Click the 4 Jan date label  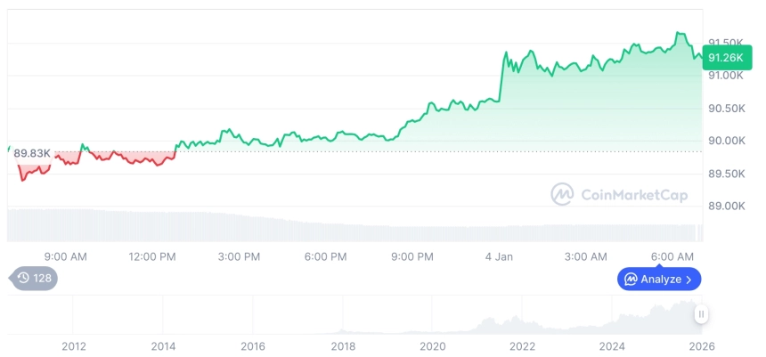click(499, 256)
